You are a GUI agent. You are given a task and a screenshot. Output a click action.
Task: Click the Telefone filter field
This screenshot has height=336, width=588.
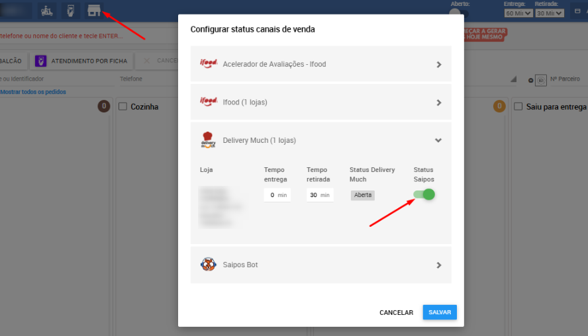coord(148,79)
